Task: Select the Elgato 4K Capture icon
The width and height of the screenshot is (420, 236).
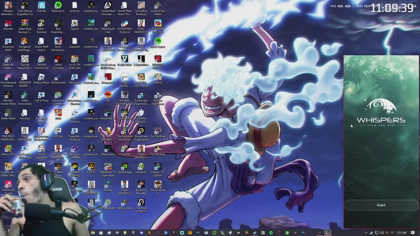Action: pyautogui.click(x=8, y=62)
